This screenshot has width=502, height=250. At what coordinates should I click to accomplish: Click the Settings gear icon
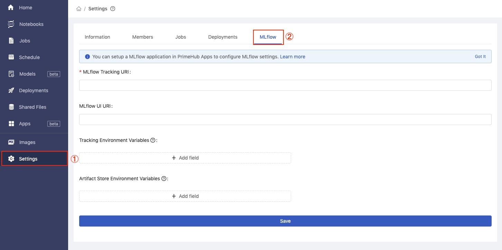point(11,159)
